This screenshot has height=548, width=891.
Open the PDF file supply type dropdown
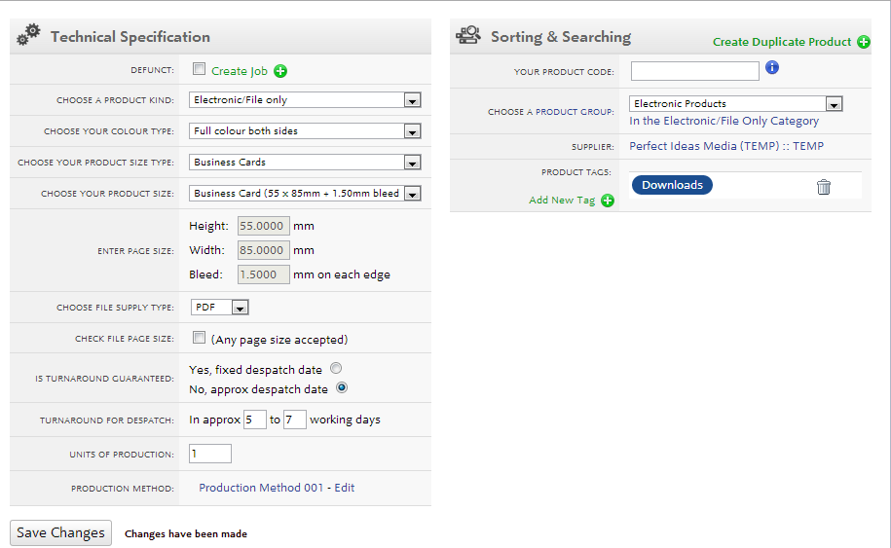pos(220,308)
